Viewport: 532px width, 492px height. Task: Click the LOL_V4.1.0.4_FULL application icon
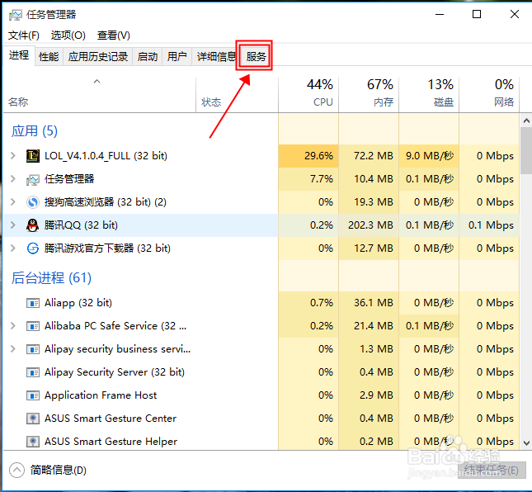[x=32, y=156]
